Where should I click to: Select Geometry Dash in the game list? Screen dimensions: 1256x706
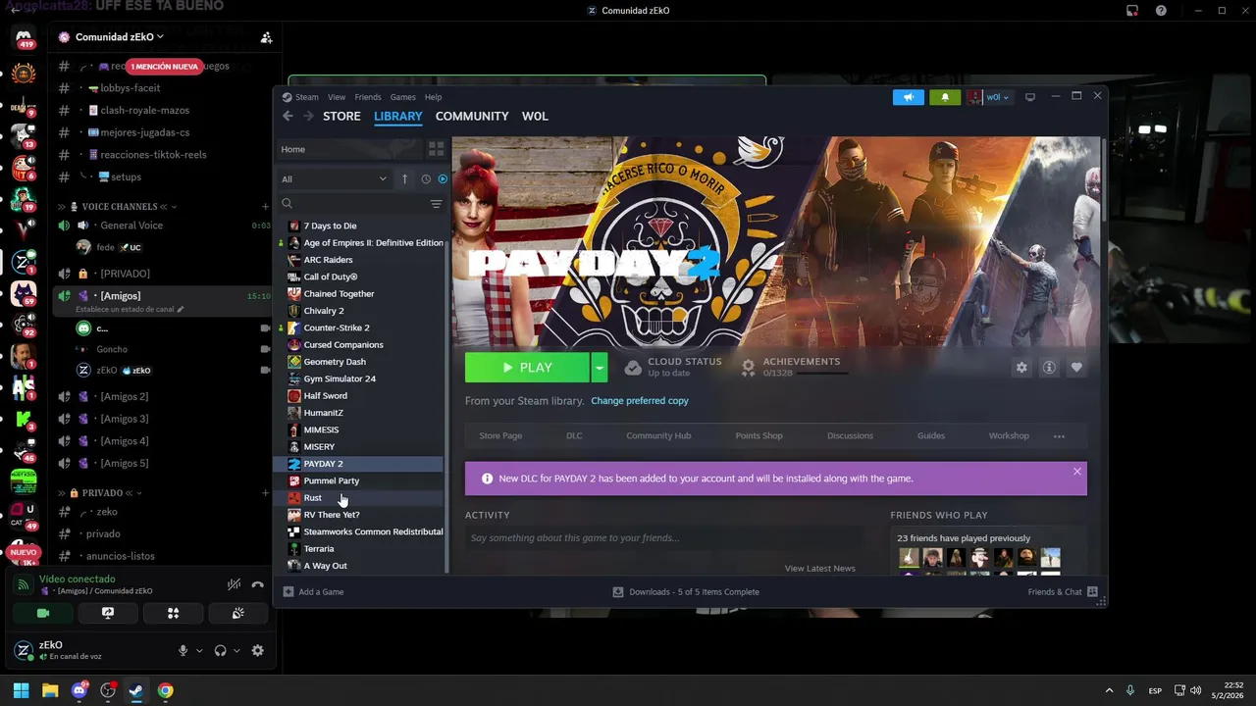pos(360,362)
